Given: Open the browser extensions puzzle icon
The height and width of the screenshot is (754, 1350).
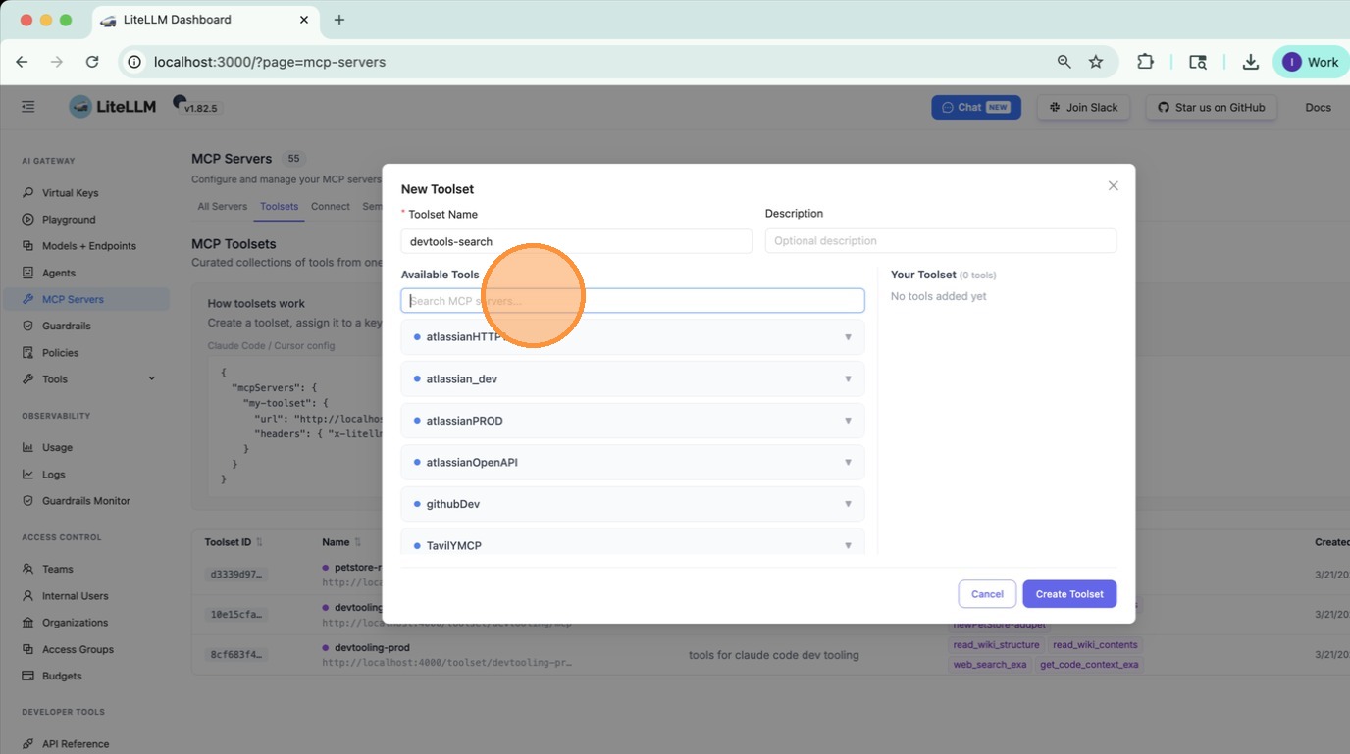Looking at the screenshot, I should (x=1145, y=62).
